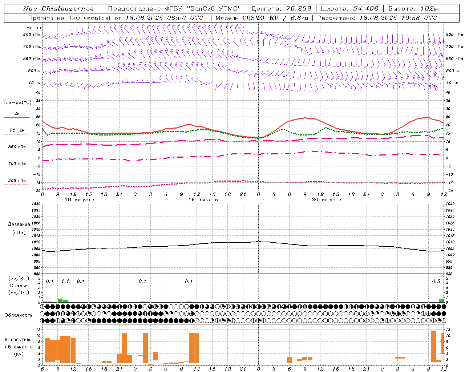Click the 20 августа date label
The width and height of the screenshot is (465, 372).
(327, 200)
